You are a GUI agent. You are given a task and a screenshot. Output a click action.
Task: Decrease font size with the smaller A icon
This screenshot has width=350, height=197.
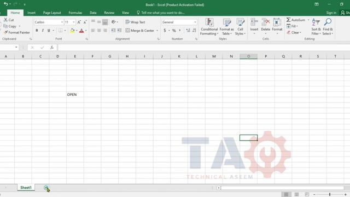[x=85, y=22]
